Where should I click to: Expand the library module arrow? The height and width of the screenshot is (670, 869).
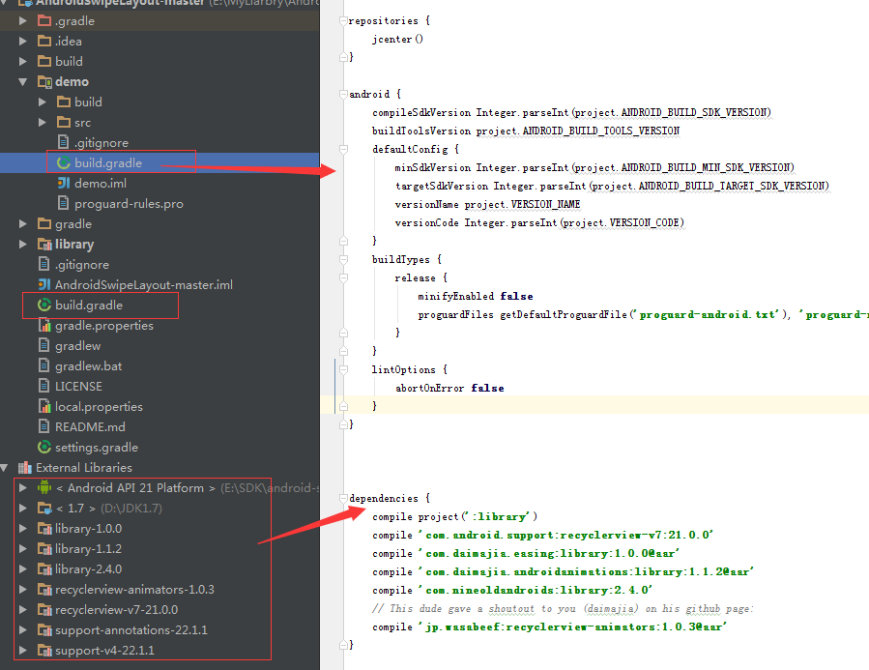coord(23,245)
